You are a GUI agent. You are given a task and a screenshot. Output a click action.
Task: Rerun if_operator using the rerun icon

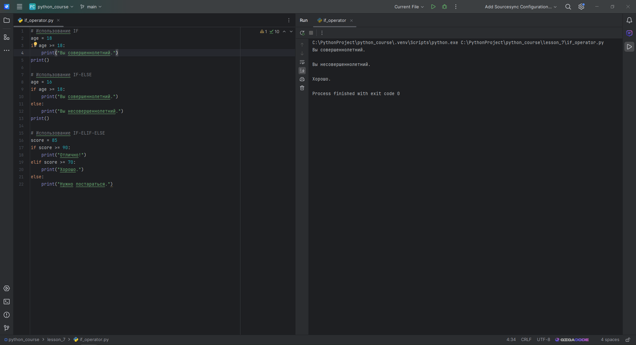[x=302, y=33]
